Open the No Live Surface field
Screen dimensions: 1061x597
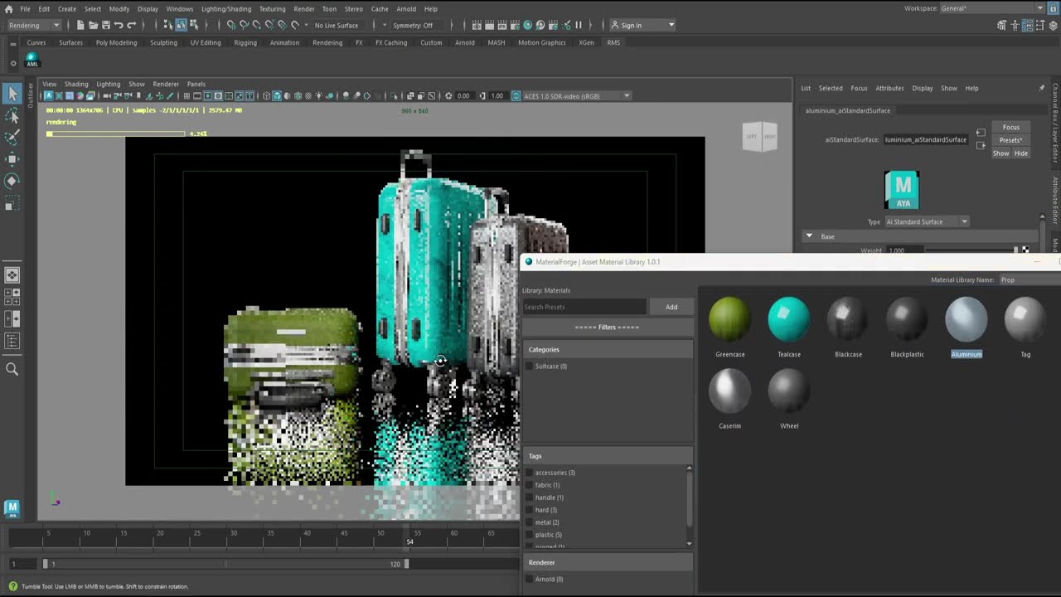[x=340, y=25]
